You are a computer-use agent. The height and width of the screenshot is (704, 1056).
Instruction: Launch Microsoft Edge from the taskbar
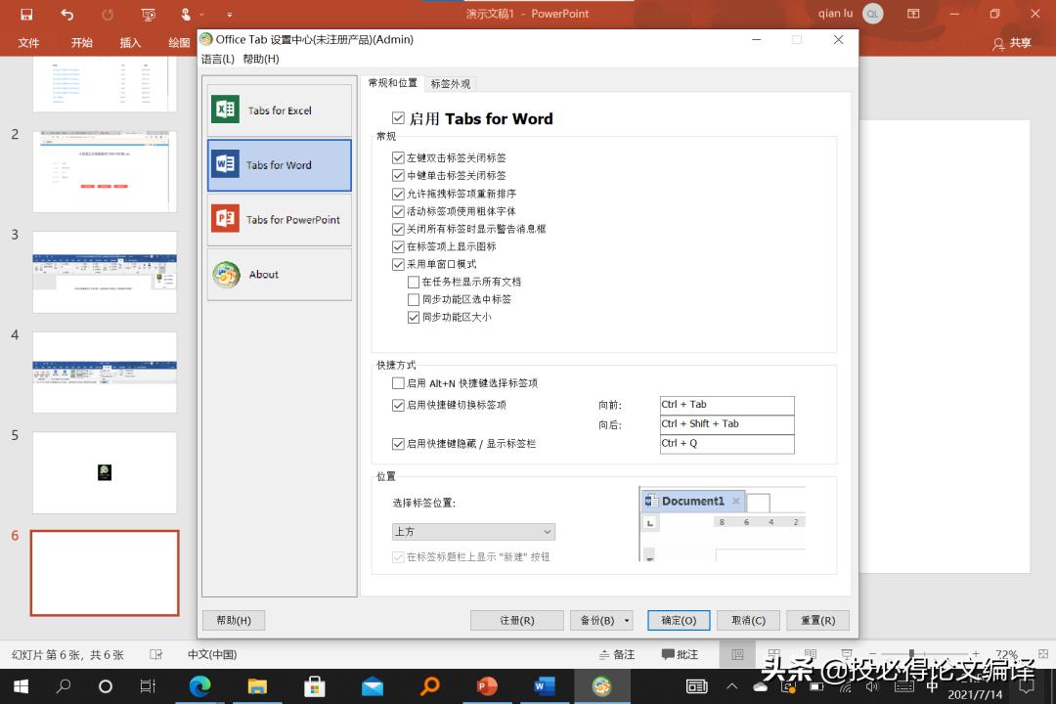[200, 686]
